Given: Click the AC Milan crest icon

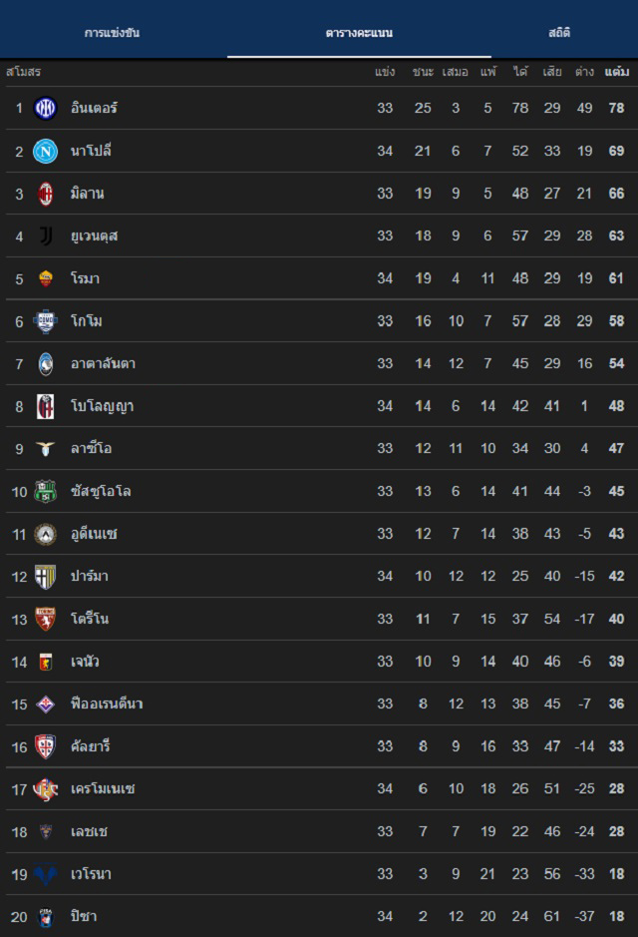Looking at the screenshot, I should coord(46,194).
